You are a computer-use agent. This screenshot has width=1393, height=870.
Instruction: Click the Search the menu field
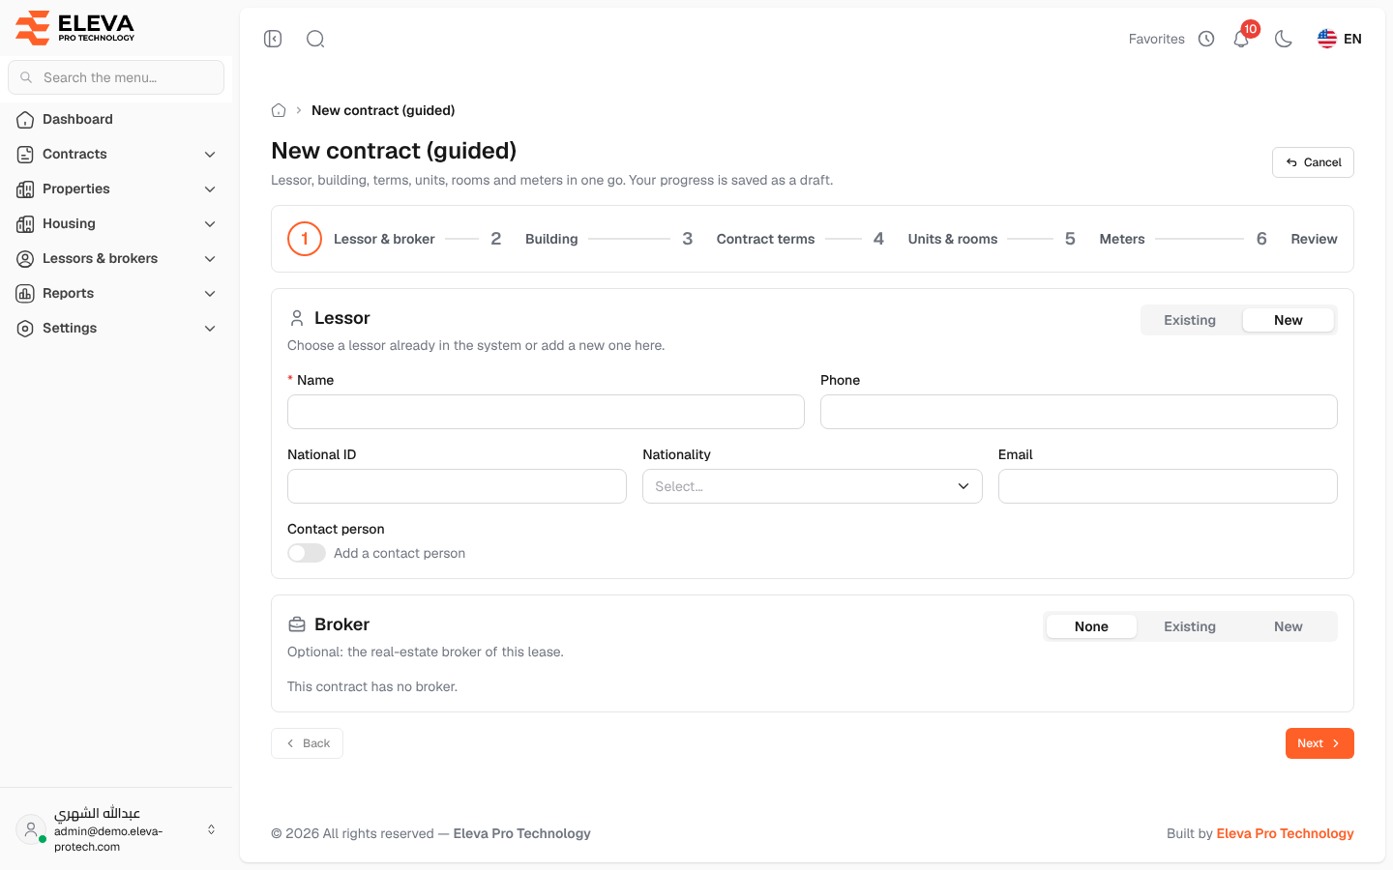click(x=116, y=77)
